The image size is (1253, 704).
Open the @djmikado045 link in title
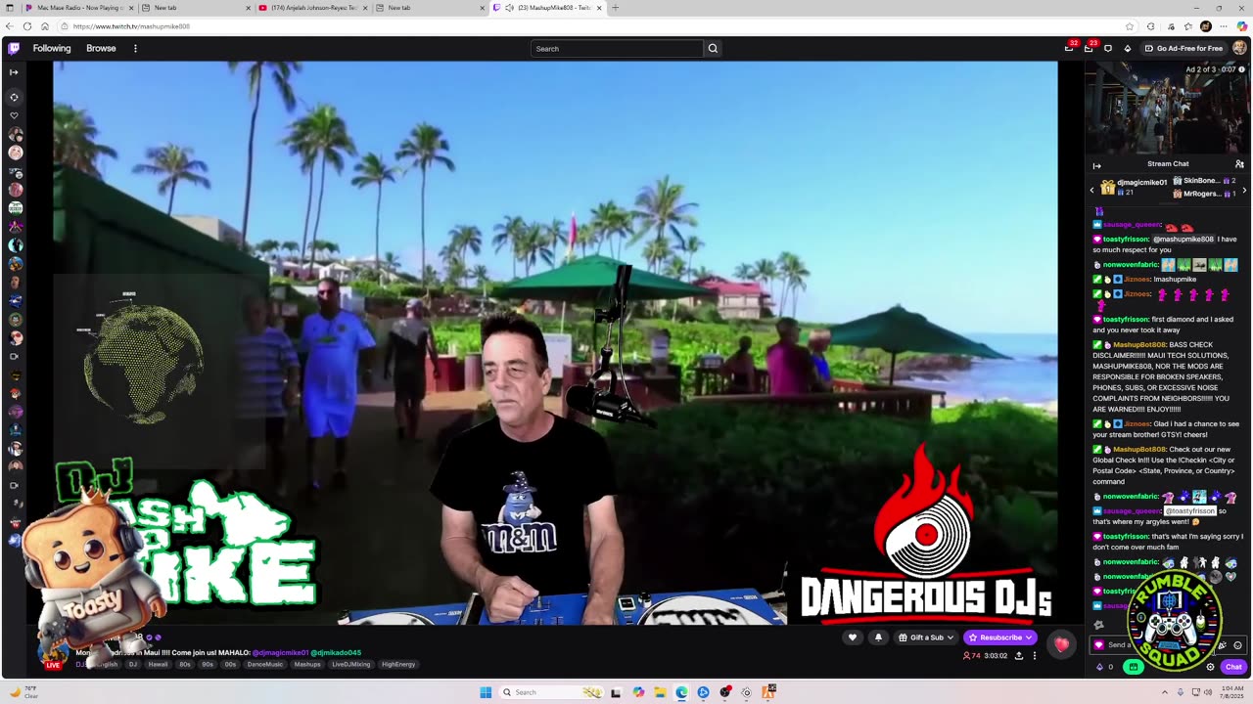(336, 652)
